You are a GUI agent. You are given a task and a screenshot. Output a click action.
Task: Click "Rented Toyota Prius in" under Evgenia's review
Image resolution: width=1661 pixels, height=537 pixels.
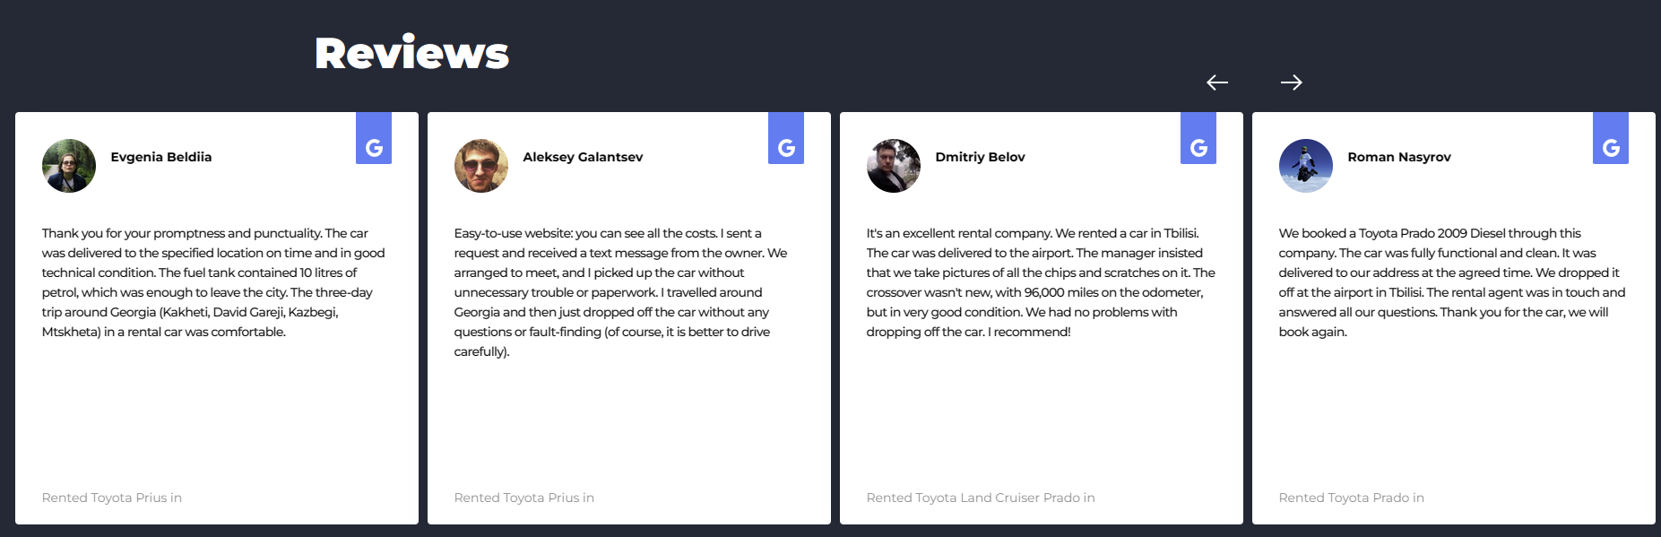[x=112, y=498]
